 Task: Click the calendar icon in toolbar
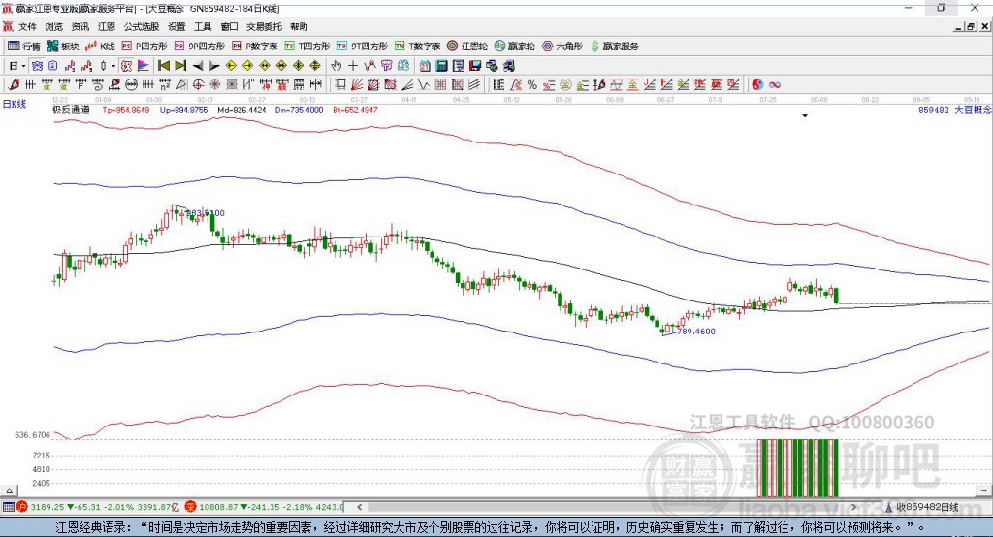tap(425, 66)
